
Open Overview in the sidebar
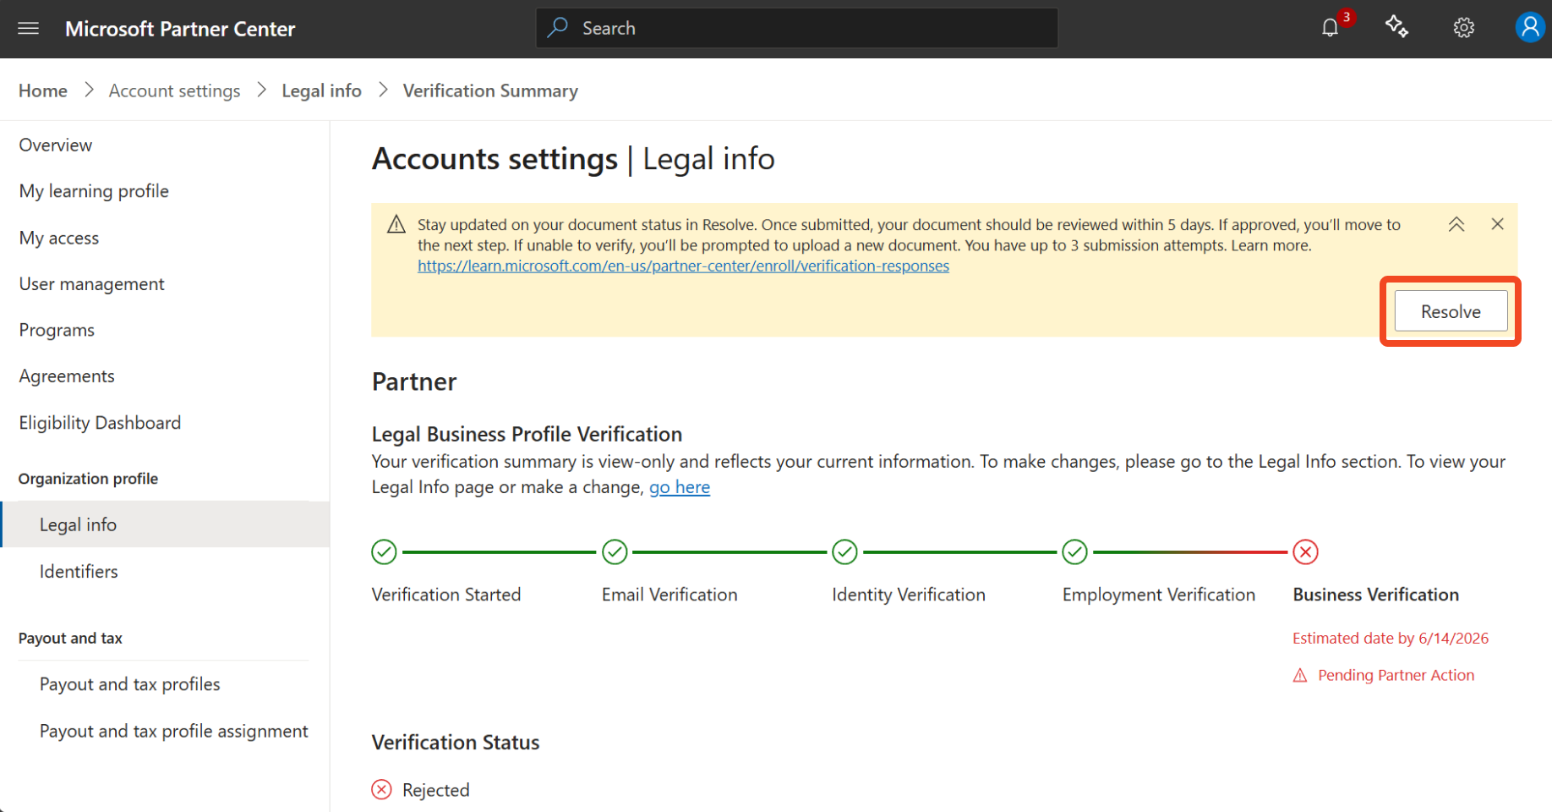56,145
